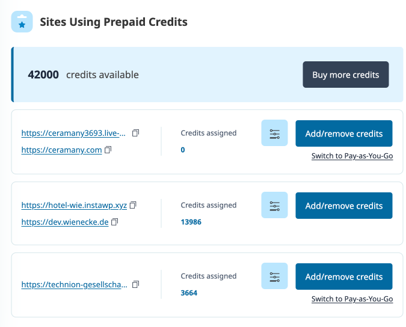Open settings sliders for ceramany site
Screen dimensions: 406x327
click(x=274, y=133)
